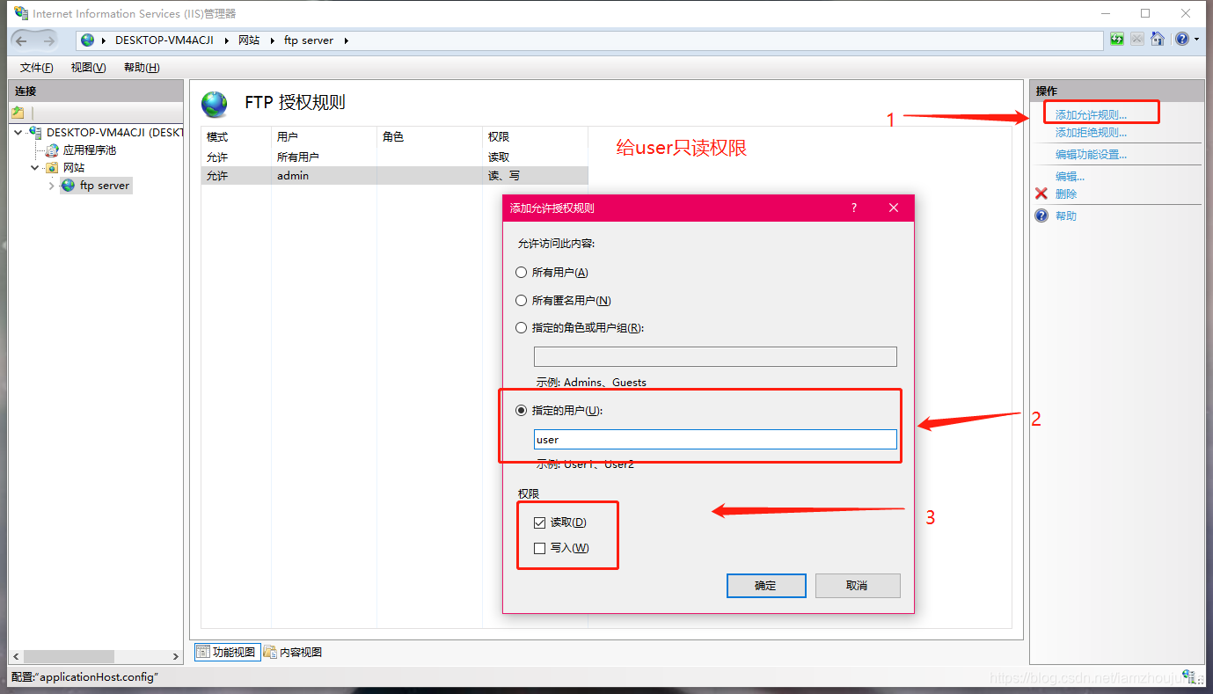Click the gray Stop icon in toolbar
This screenshot has height=694, width=1213.
(1137, 40)
